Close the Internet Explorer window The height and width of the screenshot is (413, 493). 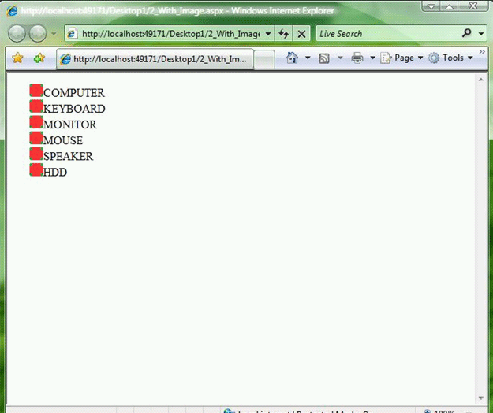[x=473, y=6]
